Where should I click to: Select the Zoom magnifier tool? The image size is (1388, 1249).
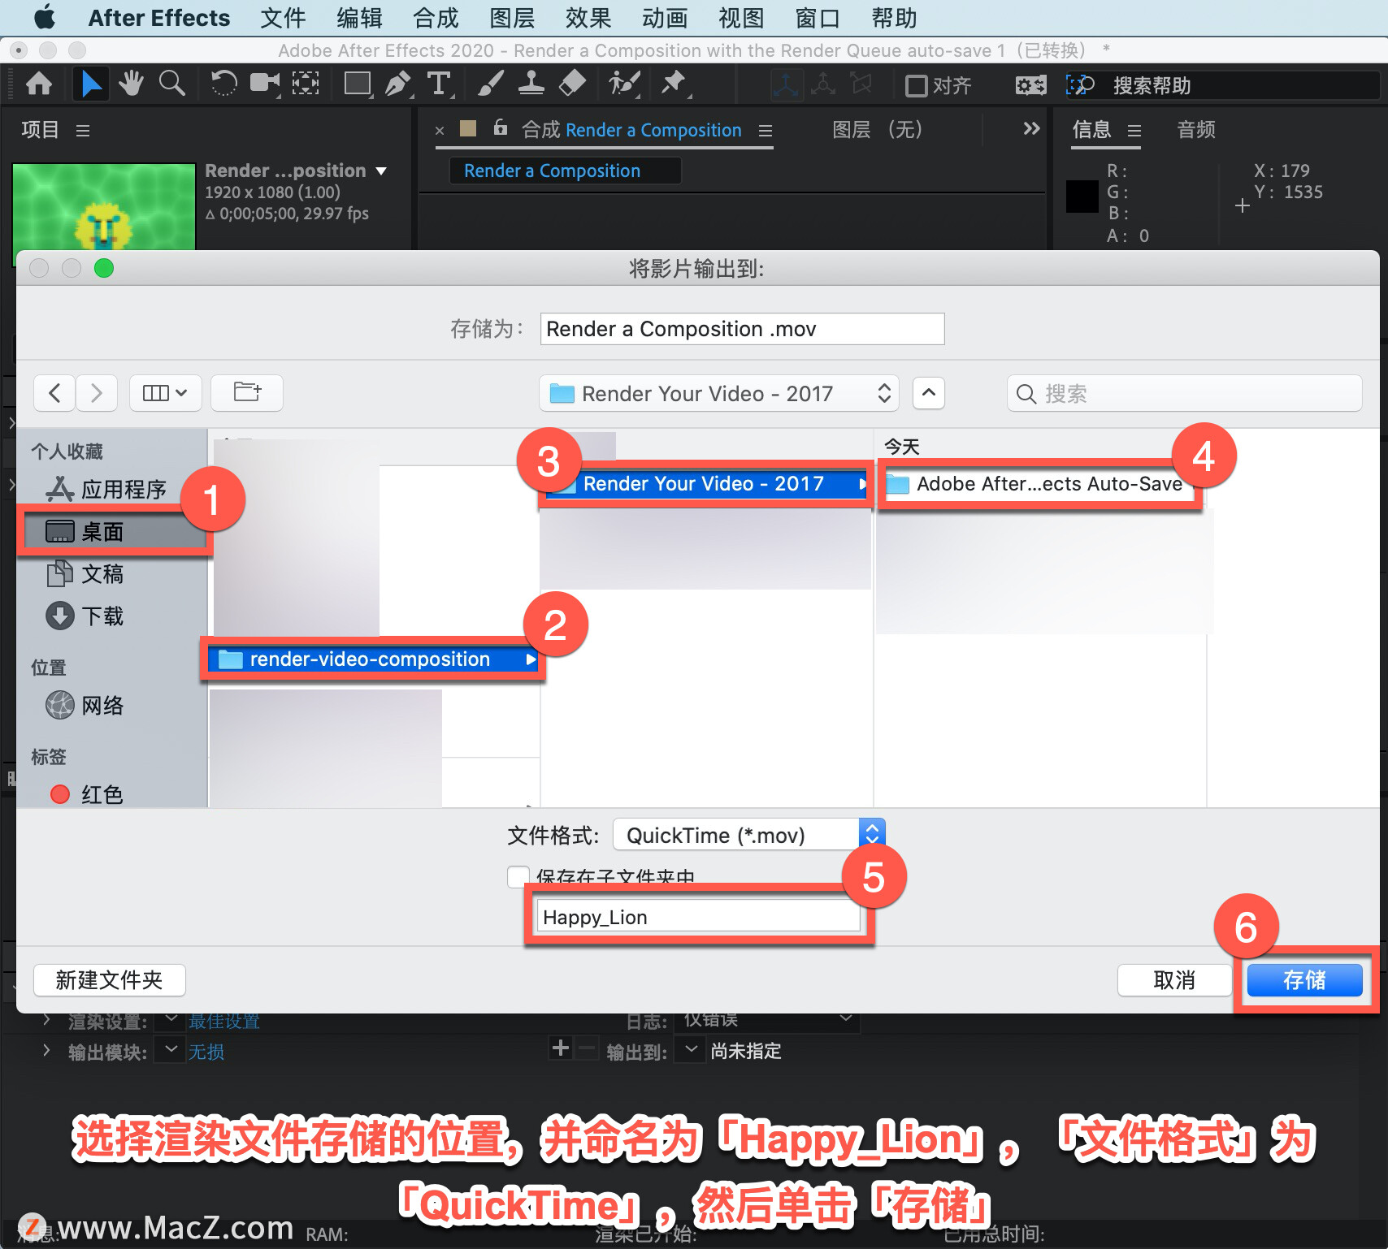tap(171, 84)
